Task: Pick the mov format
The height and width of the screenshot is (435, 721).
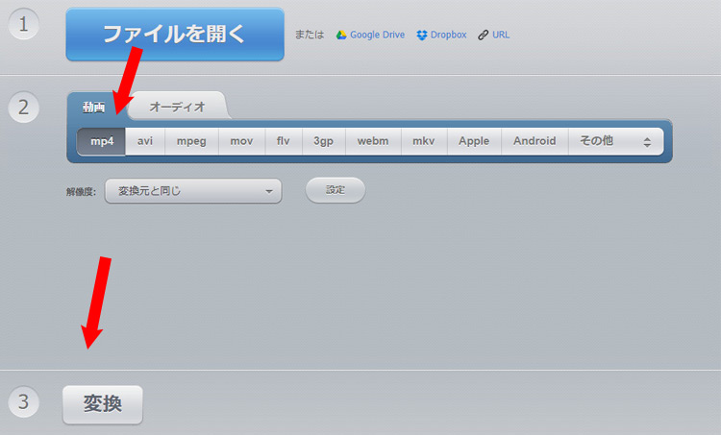Action: click(x=241, y=141)
